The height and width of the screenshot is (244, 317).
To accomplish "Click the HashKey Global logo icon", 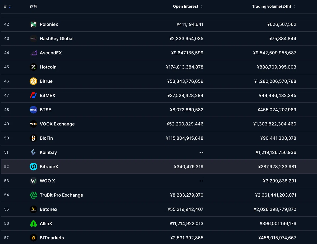I will pos(33,38).
